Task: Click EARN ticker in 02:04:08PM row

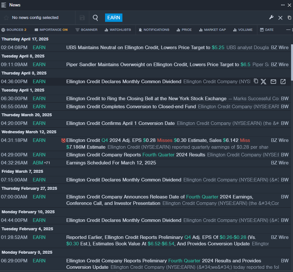Action: (39, 48)
